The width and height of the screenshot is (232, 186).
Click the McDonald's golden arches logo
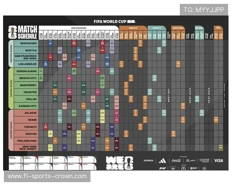(x=183, y=168)
